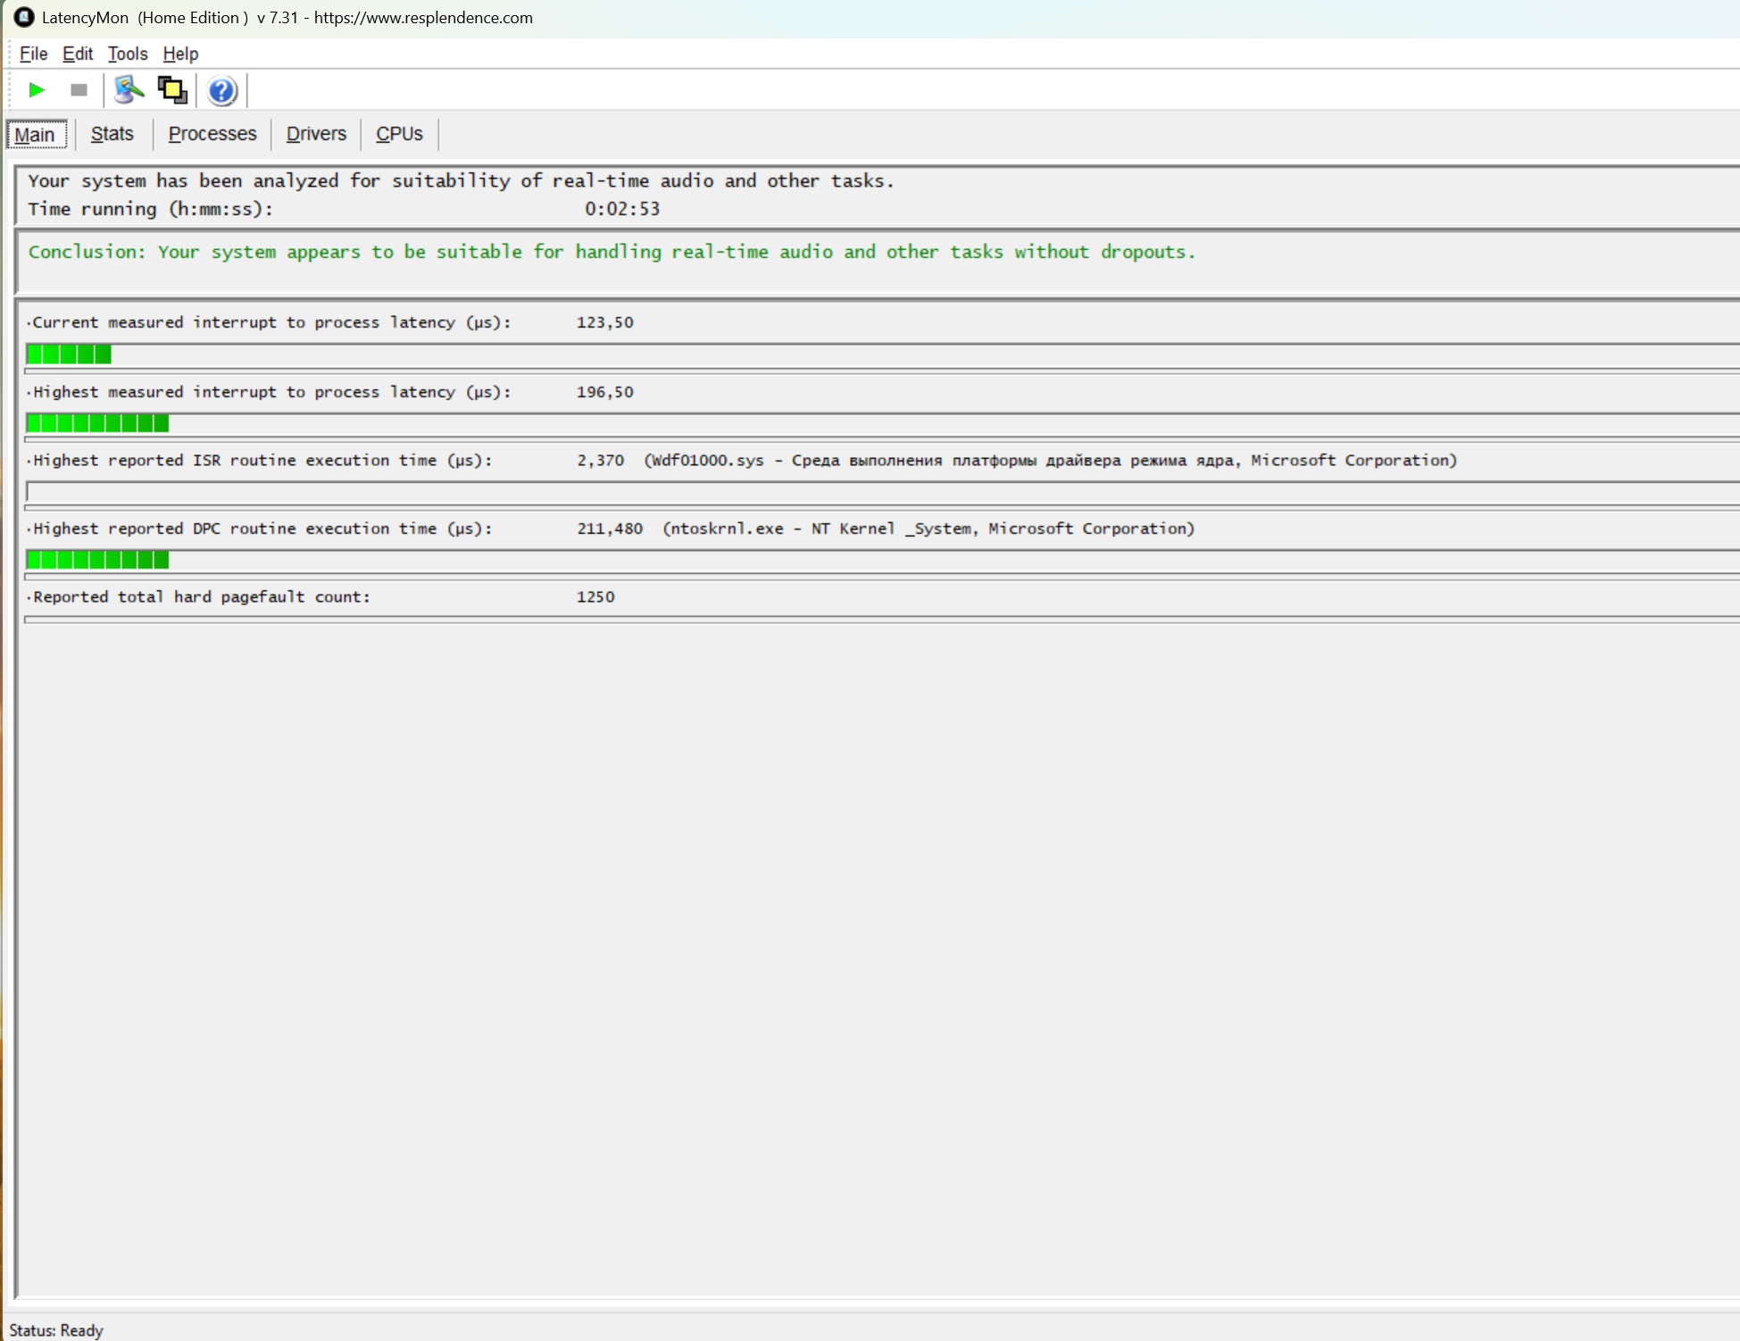1740x1341 pixels.
Task: Open the File menu
Action: 33,54
